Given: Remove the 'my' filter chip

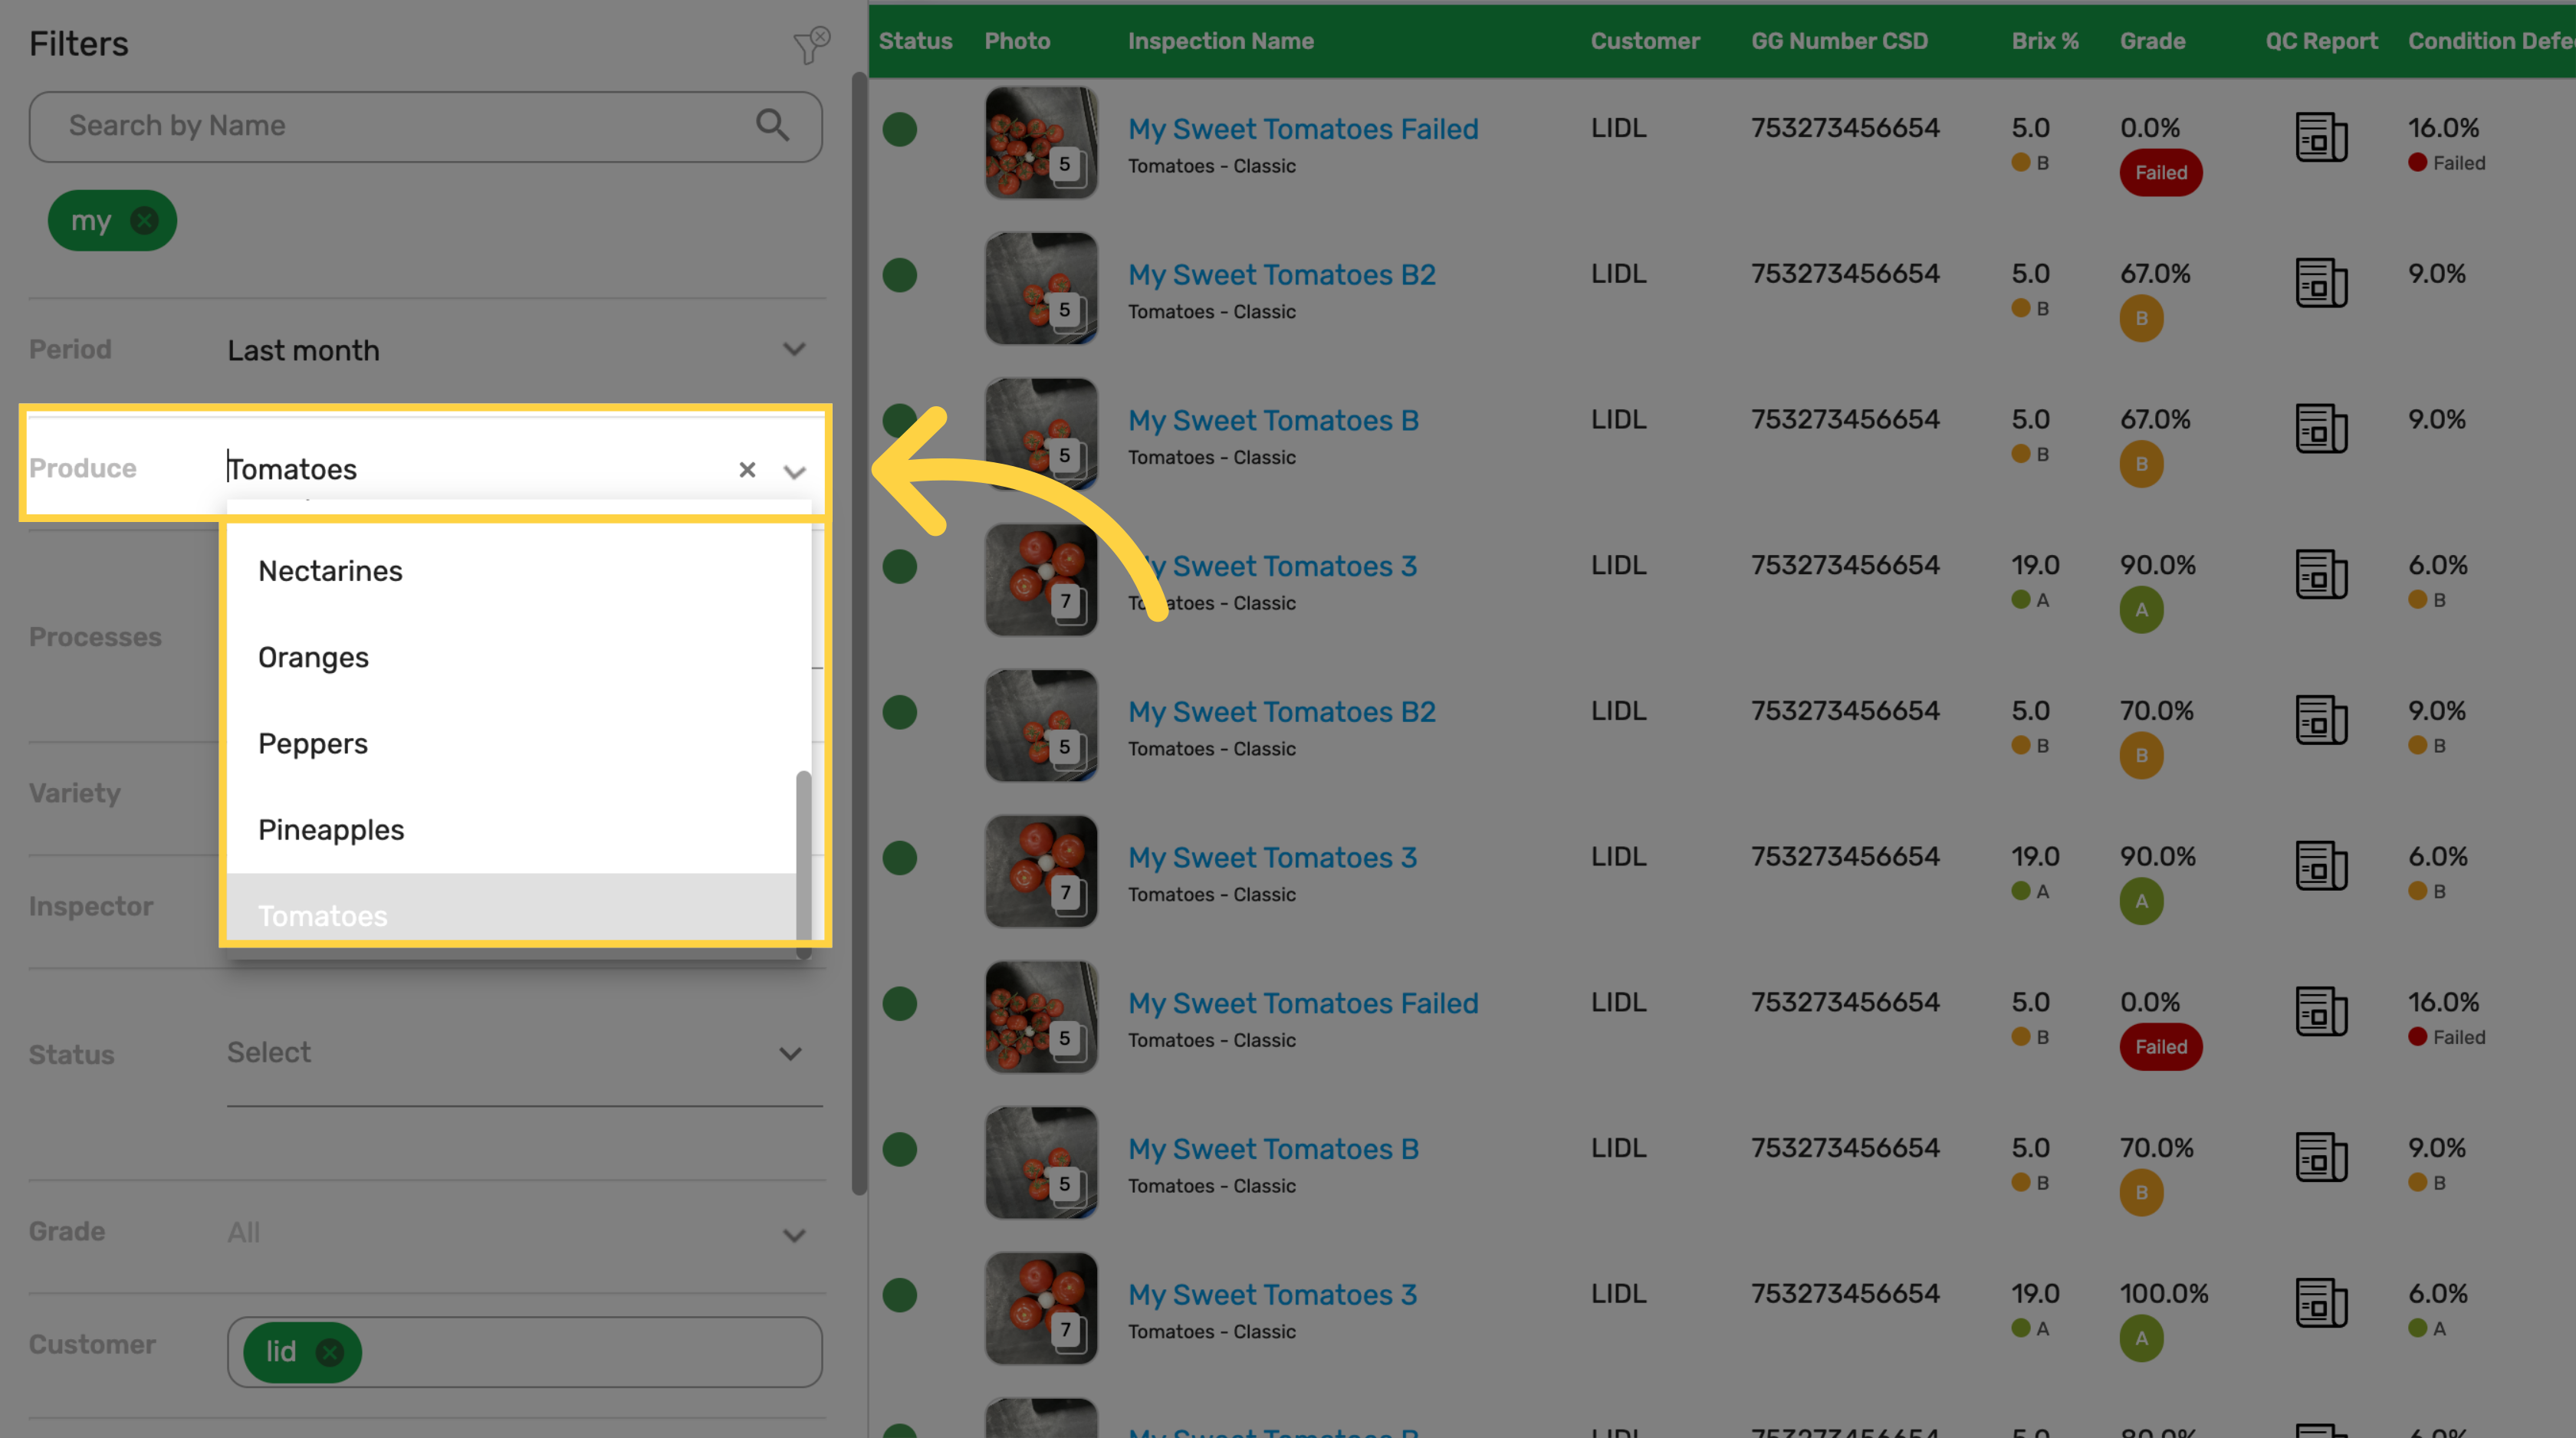Looking at the screenshot, I should click(x=145, y=221).
